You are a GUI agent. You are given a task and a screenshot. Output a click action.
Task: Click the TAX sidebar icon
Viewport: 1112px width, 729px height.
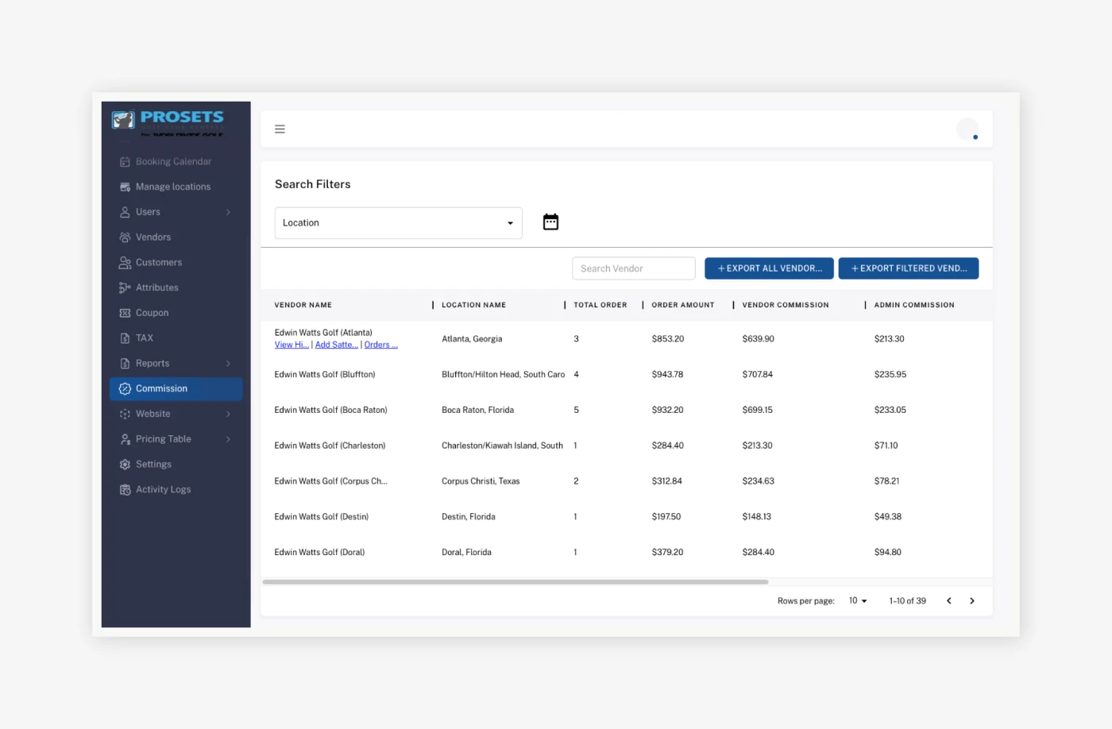click(125, 338)
